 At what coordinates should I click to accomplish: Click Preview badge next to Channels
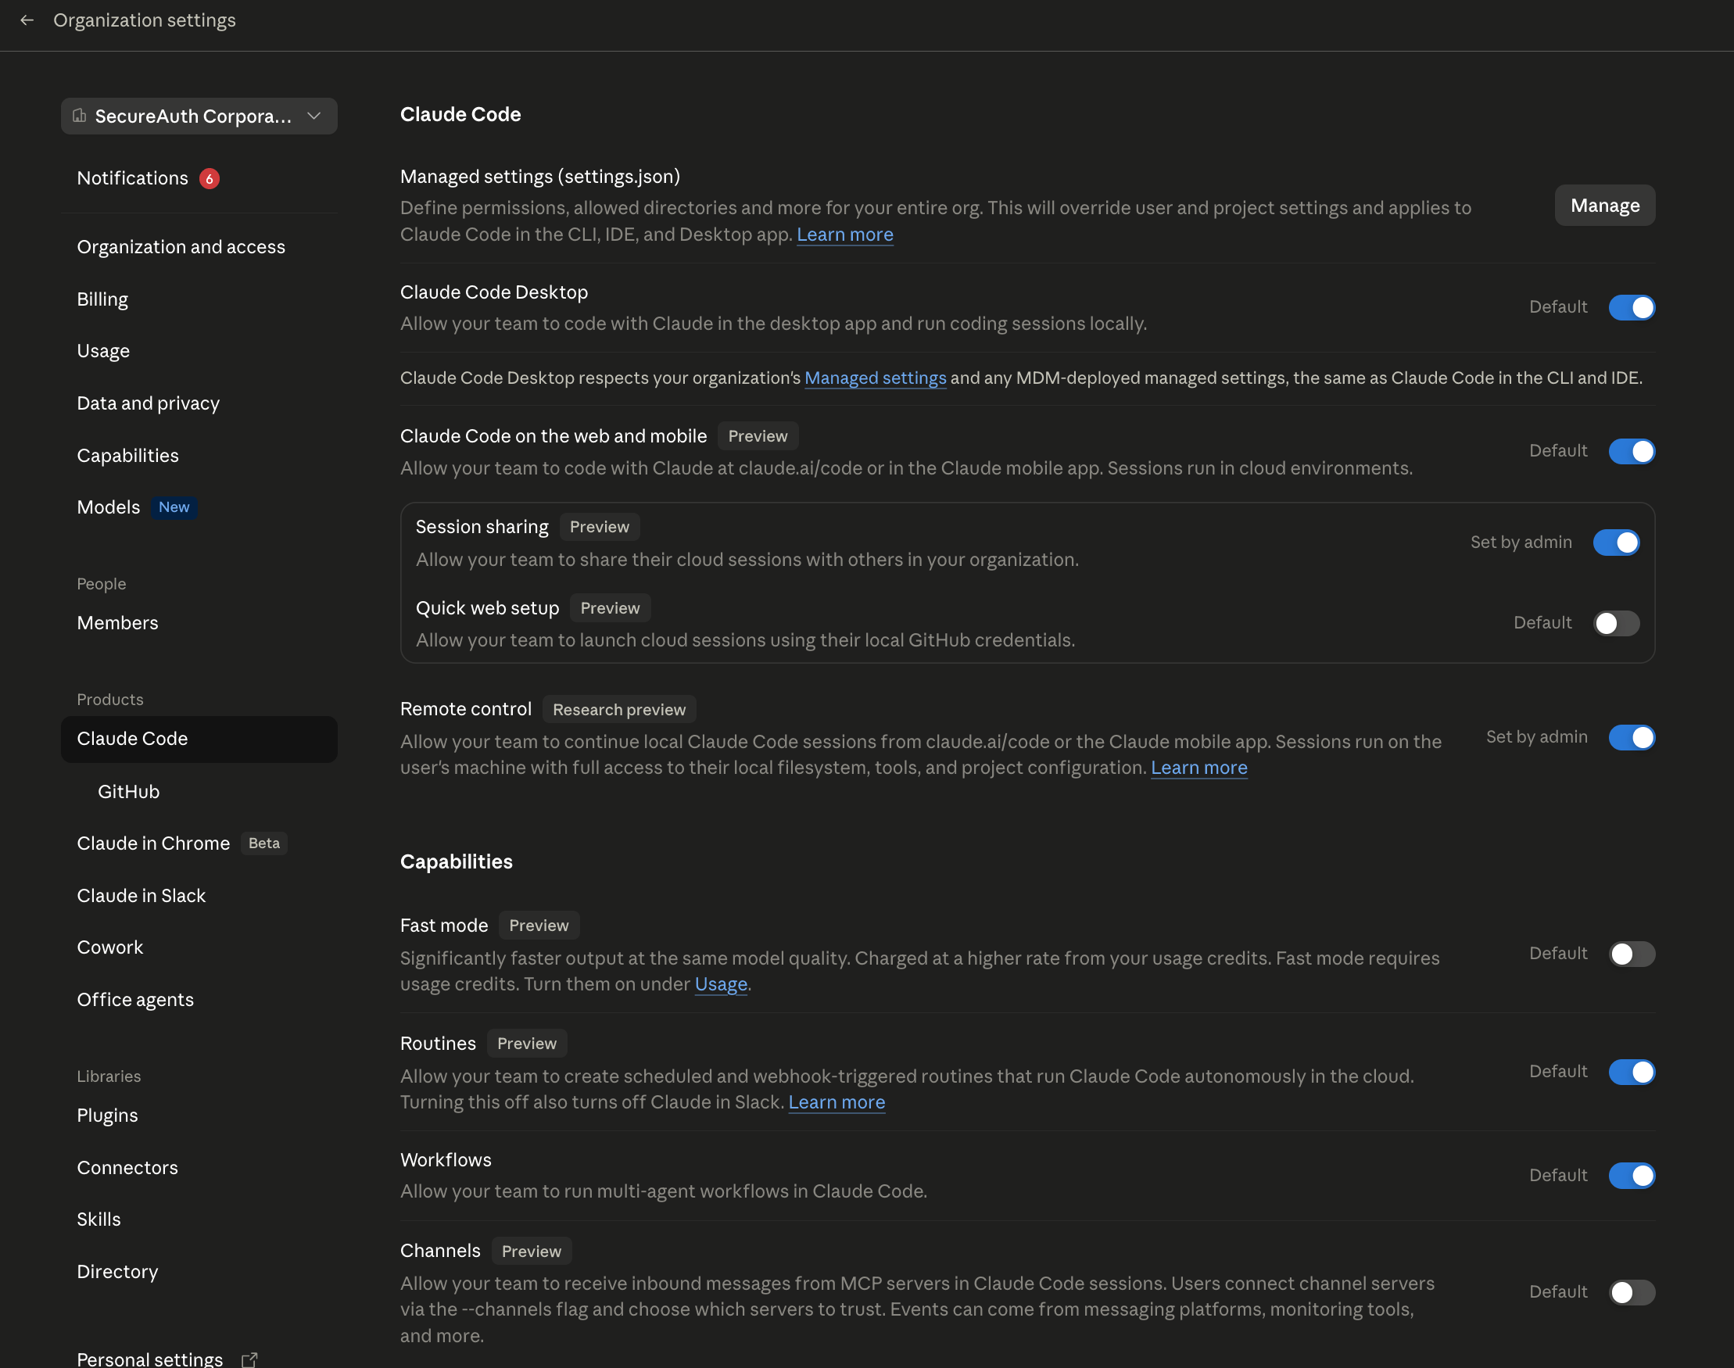pos(531,1252)
